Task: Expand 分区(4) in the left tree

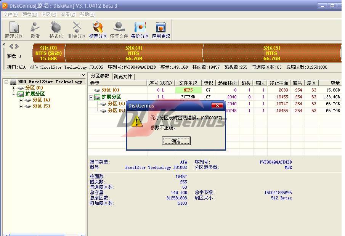Action: click(21, 101)
